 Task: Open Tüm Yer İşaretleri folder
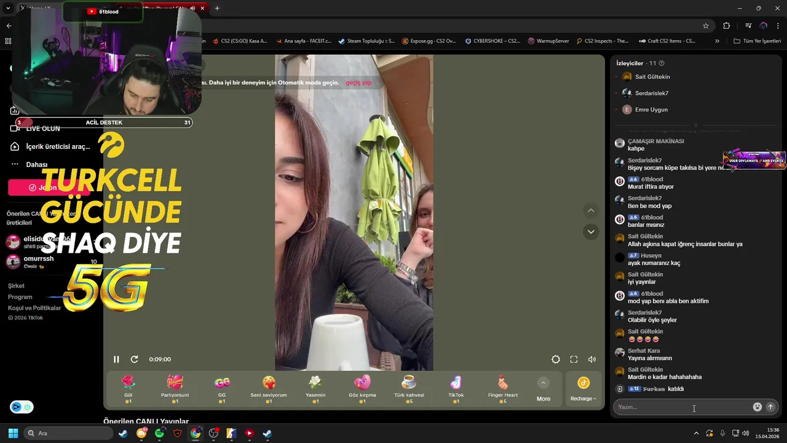(757, 41)
